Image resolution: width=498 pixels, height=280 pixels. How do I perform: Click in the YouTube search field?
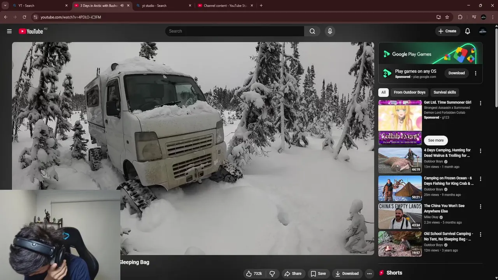[235, 31]
